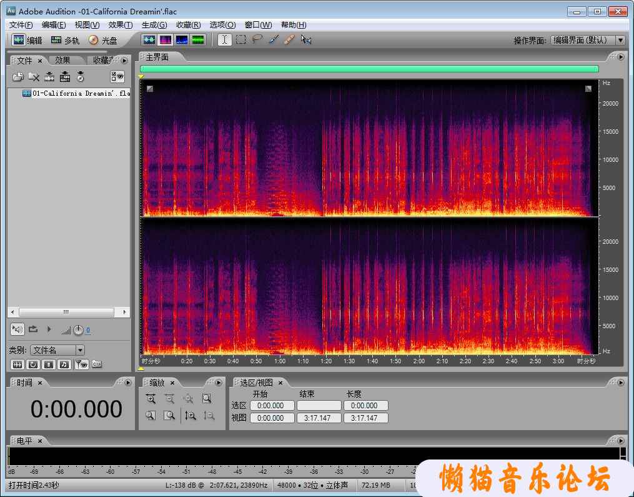This screenshot has width=634, height=497.
Task: Select the Spot Healing Brush tool
Action: [x=289, y=39]
